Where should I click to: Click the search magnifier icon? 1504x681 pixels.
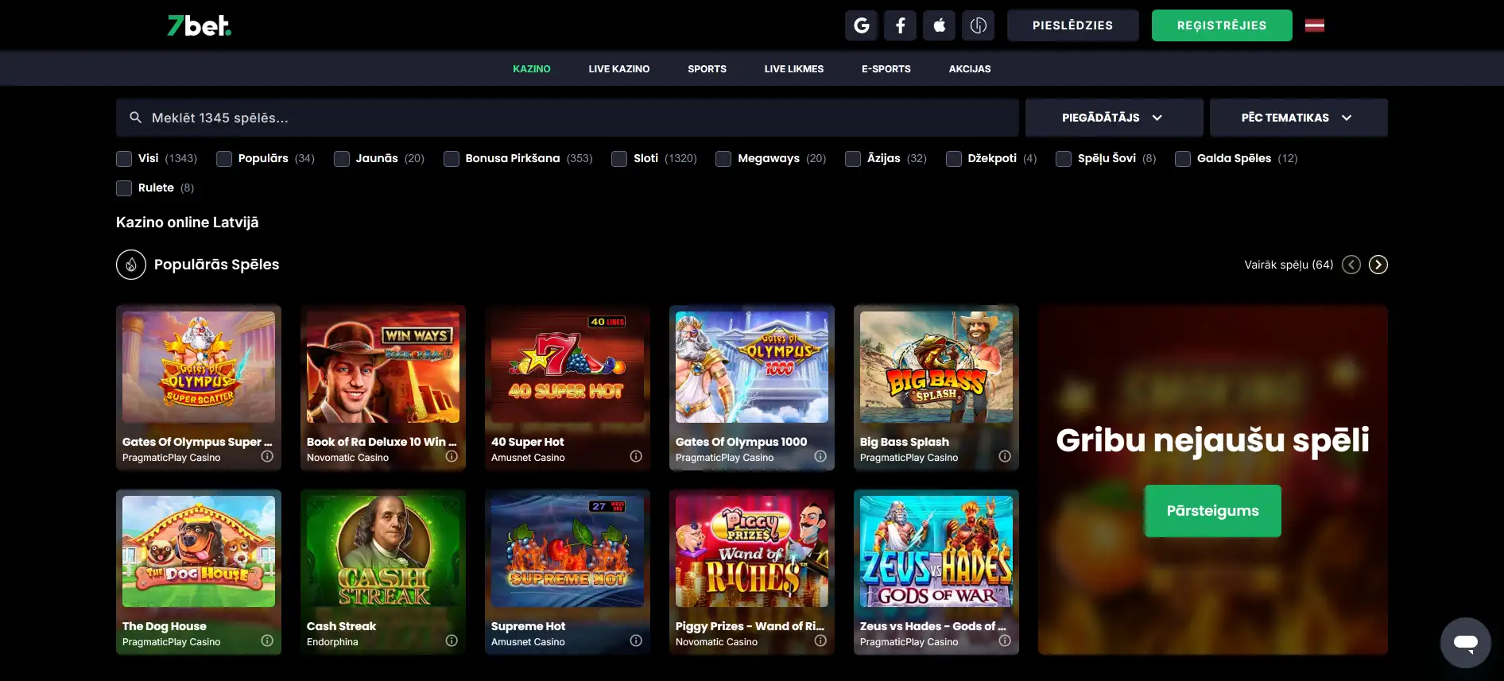[136, 118]
